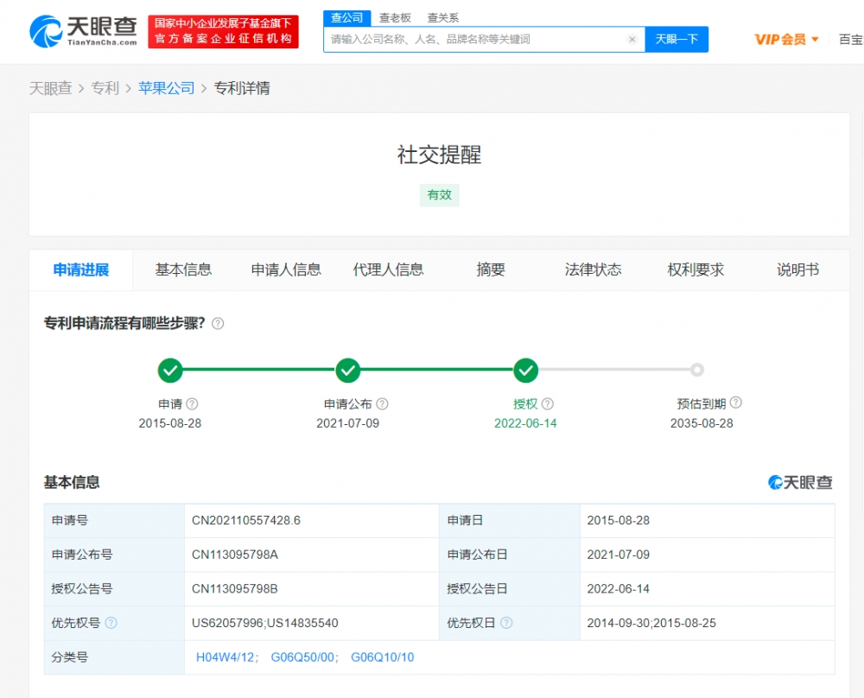This screenshot has width=864, height=698.
Task: Click the 申请 green check timeline marker
Action: [170, 371]
